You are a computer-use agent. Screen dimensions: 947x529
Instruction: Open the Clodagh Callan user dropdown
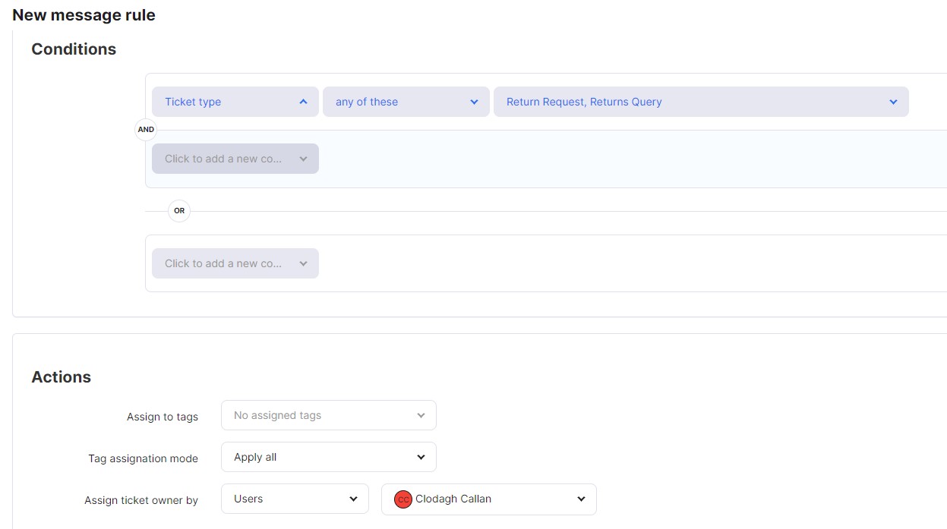(x=489, y=499)
